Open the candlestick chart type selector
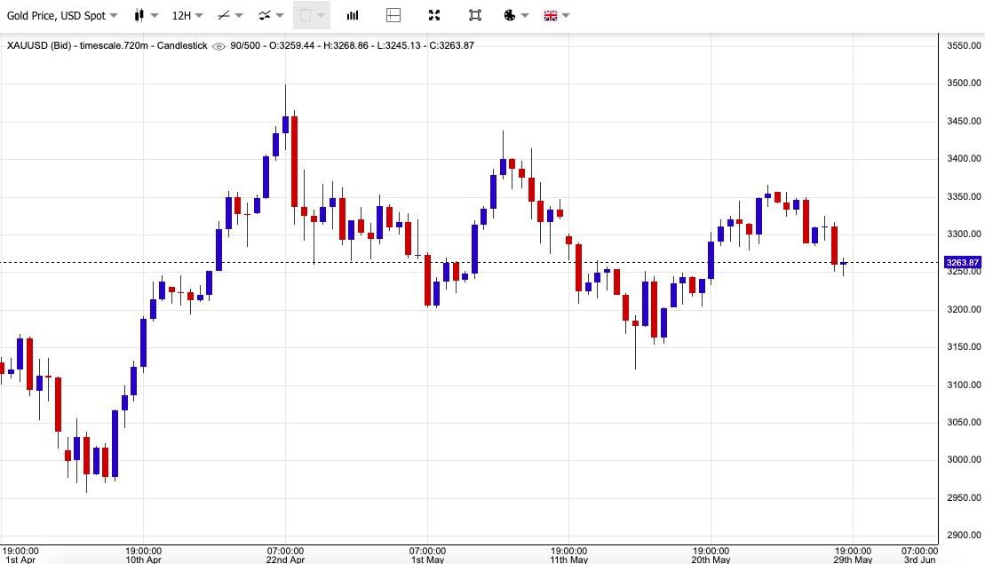The image size is (985, 564). [x=139, y=16]
